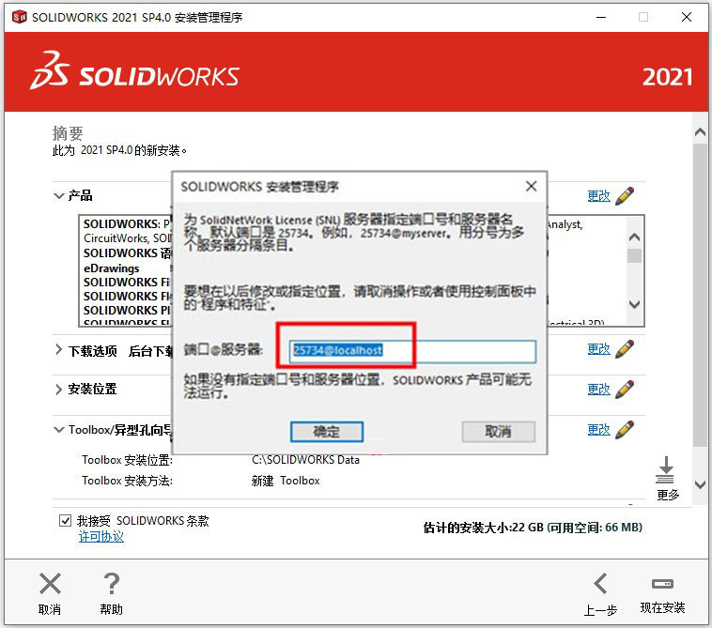The width and height of the screenshot is (712, 628).
Task: Minimize the installation manager window
Action: (601, 17)
